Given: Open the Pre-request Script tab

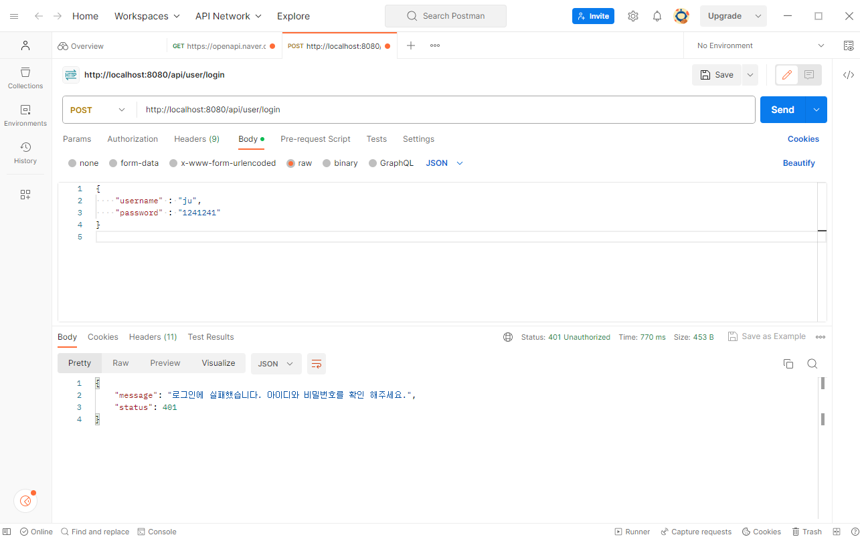Looking at the screenshot, I should (x=315, y=139).
